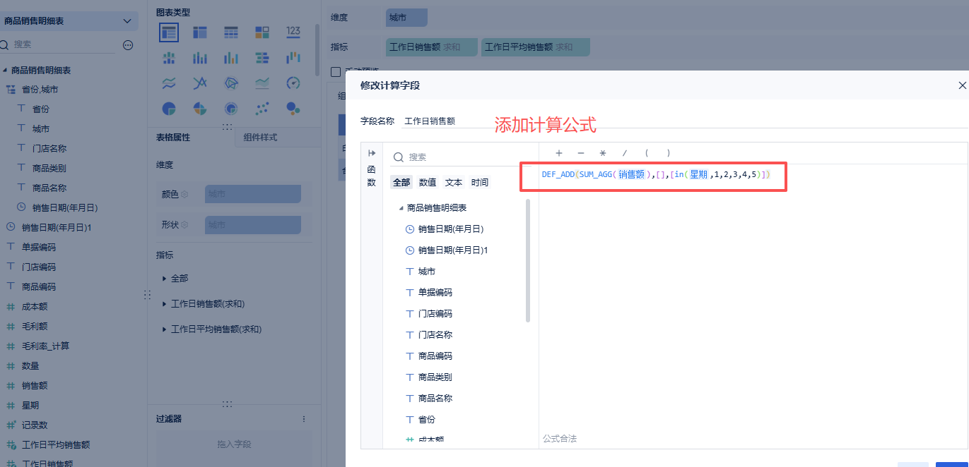Image resolution: width=969 pixels, height=467 pixels.
Task: Expand the 全部 indicator section
Action: [x=165, y=279]
